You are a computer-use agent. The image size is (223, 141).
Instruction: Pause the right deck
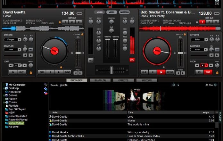click(x=153, y=72)
